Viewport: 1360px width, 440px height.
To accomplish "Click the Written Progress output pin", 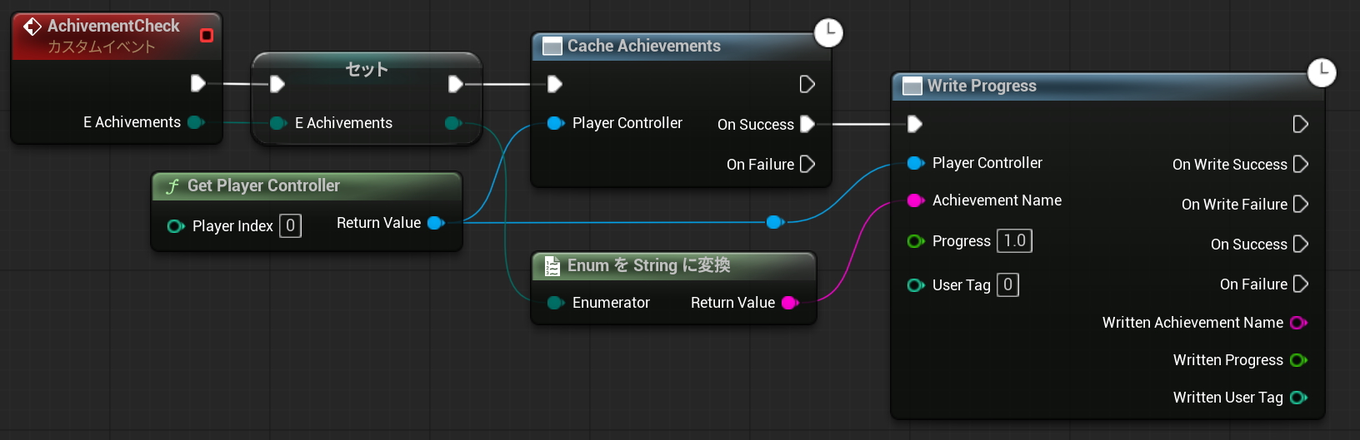I will click(1297, 360).
